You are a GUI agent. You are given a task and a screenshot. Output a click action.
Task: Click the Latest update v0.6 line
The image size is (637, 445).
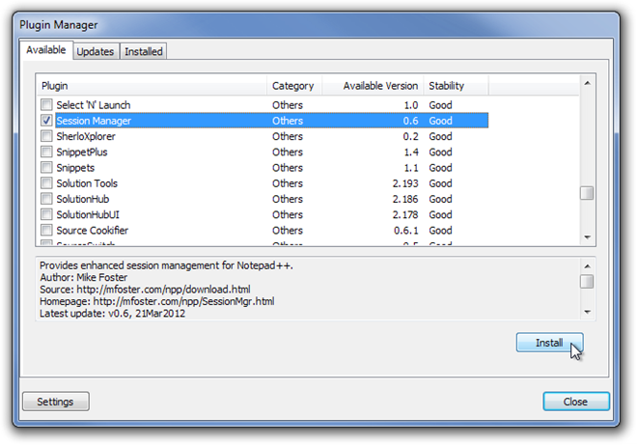tap(112, 314)
